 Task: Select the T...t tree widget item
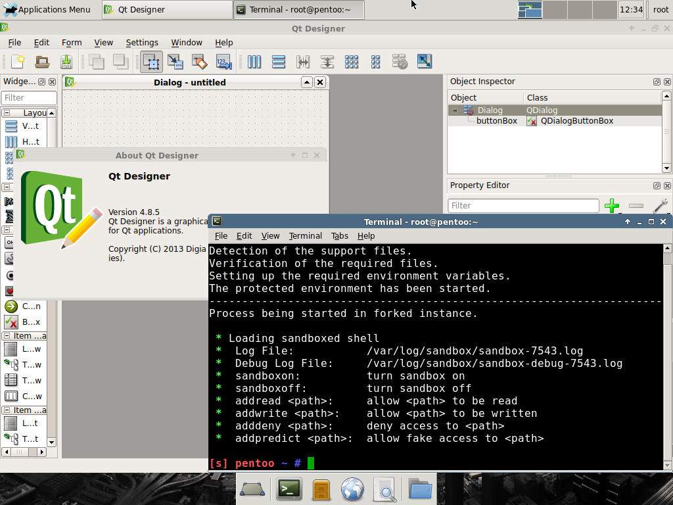[24, 439]
